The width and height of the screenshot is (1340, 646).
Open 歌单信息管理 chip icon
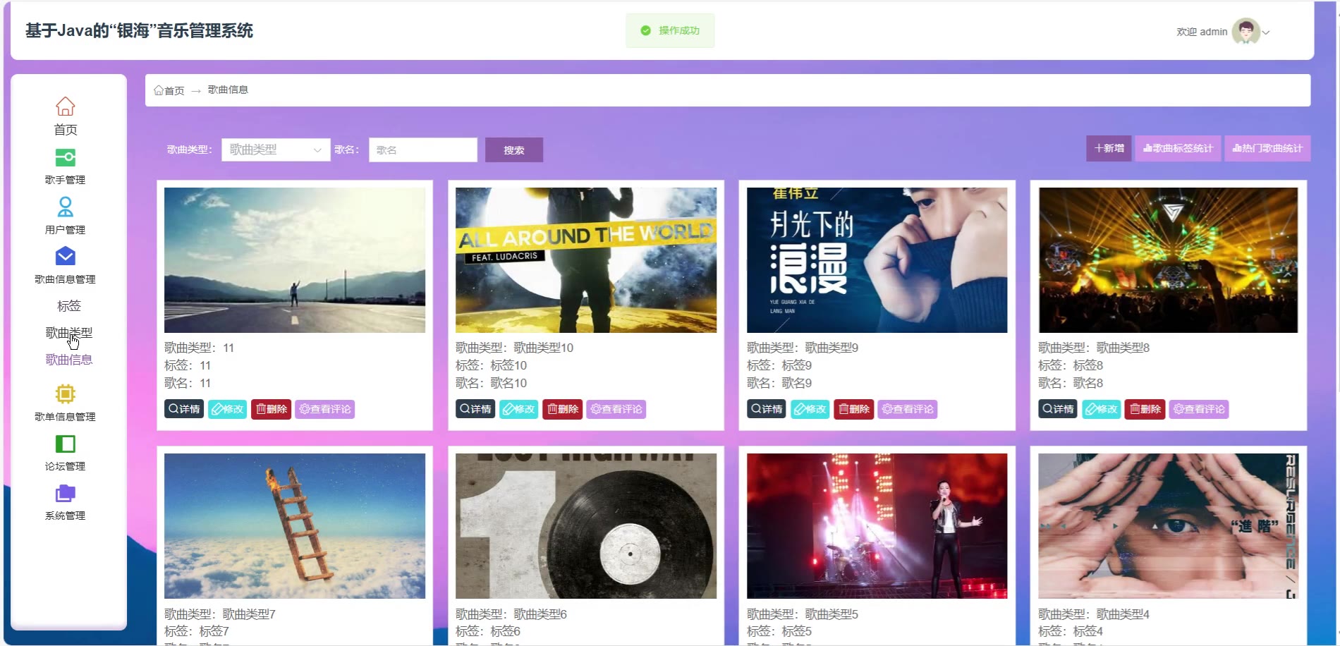66,394
